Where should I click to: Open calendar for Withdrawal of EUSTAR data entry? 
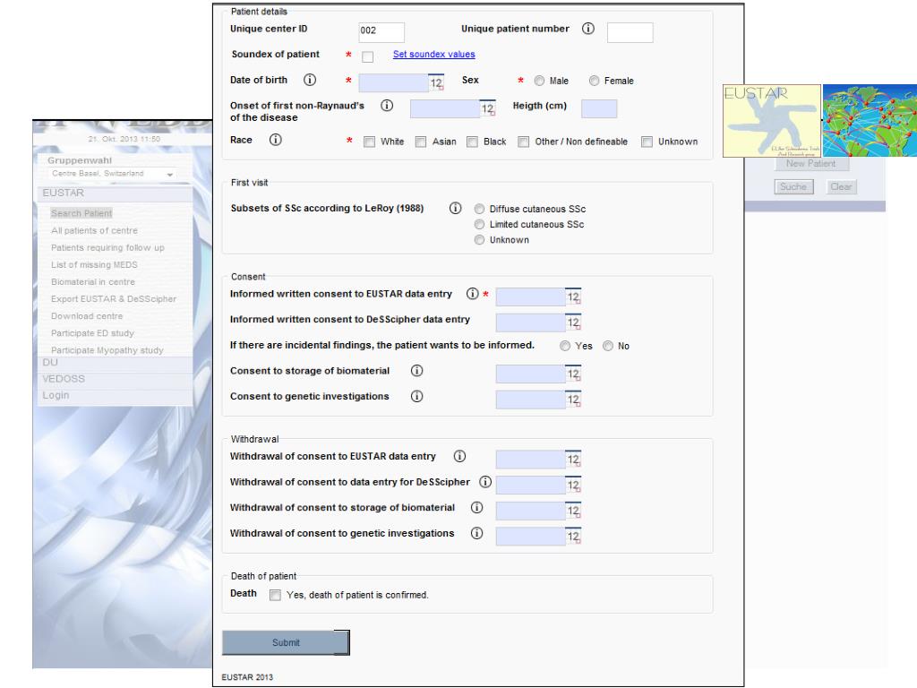click(573, 460)
